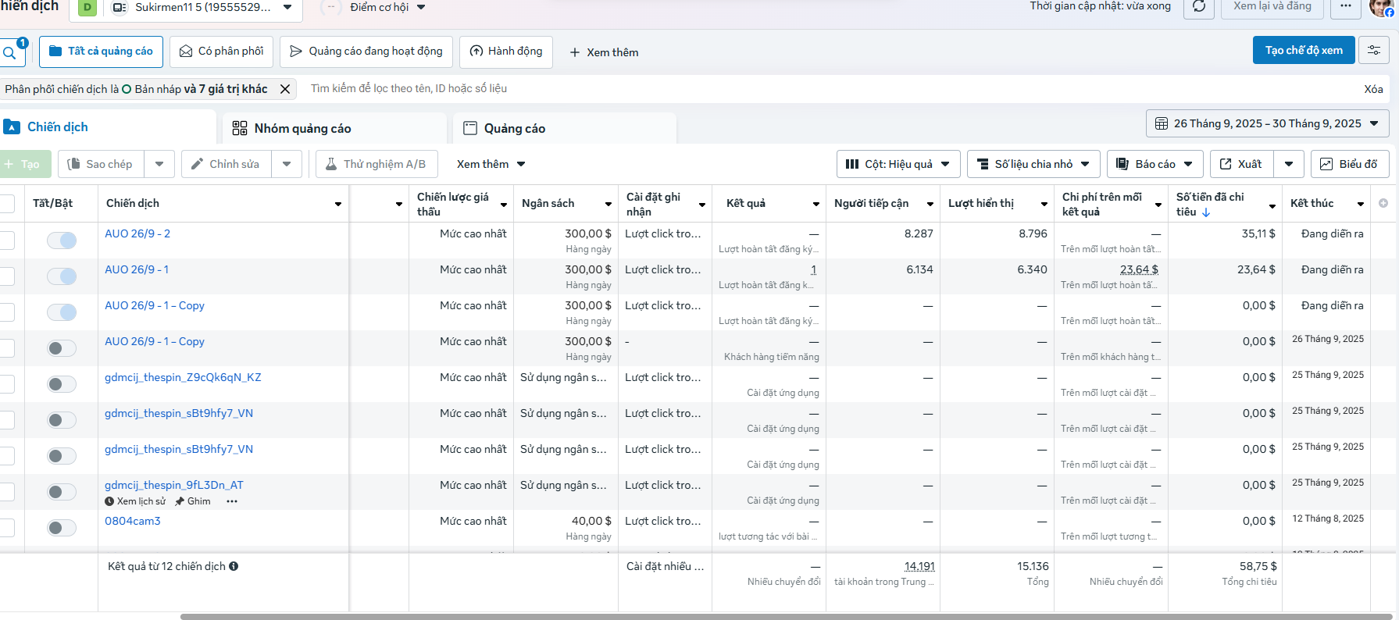Screen dimensions: 1399x620
Task: Click Tạo chế độ xem button
Action: [1304, 50]
